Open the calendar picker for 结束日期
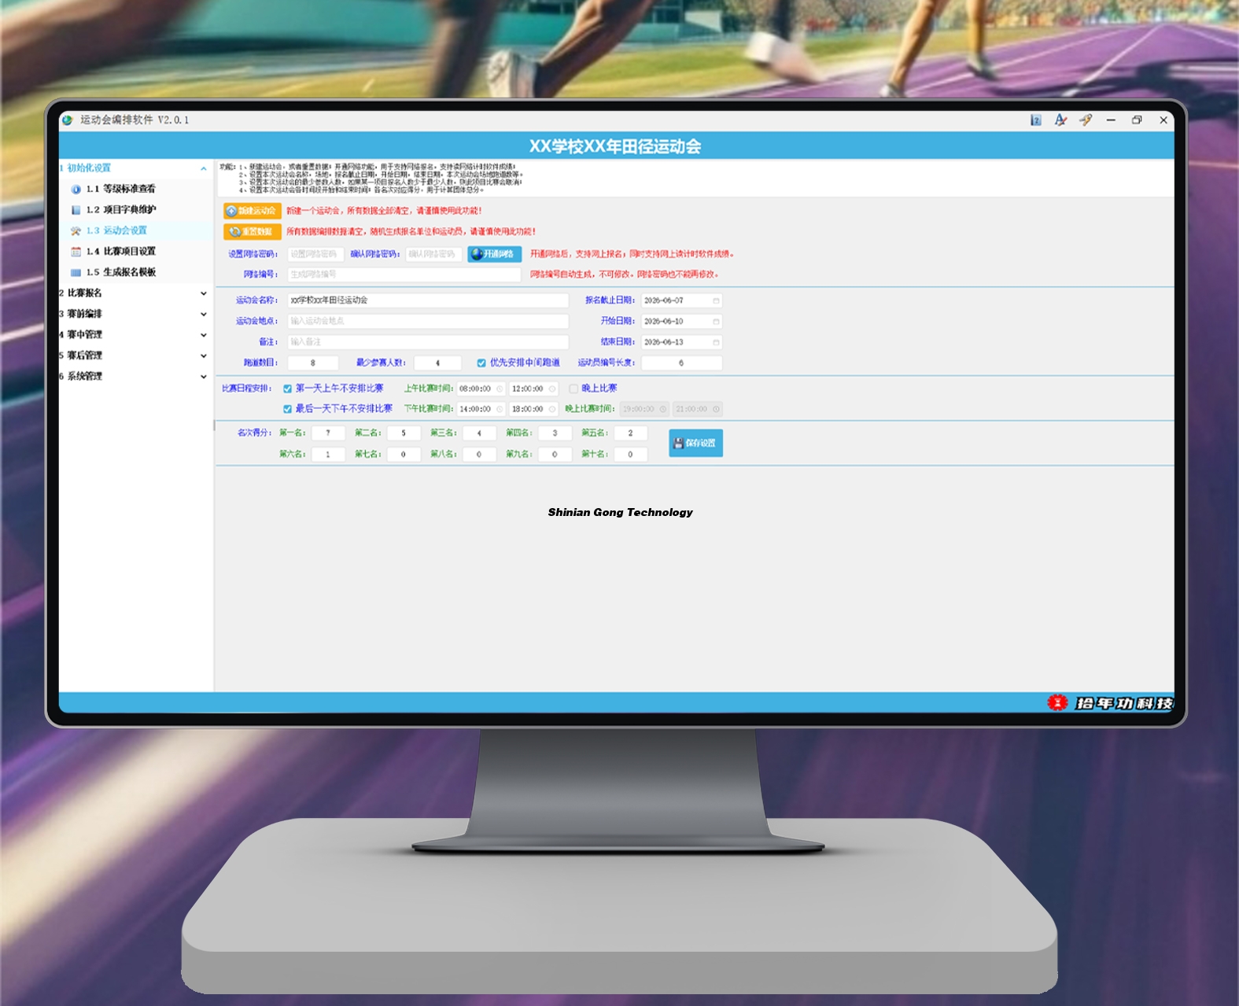This screenshot has height=1006, width=1239. tap(716, 342)
